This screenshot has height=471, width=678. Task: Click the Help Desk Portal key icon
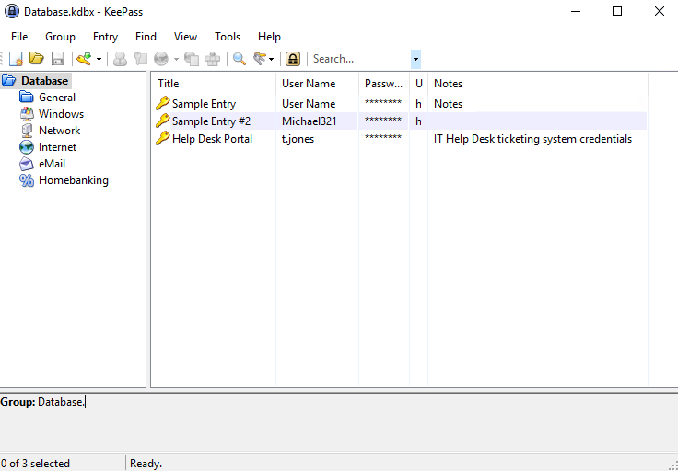click(162, 139)
